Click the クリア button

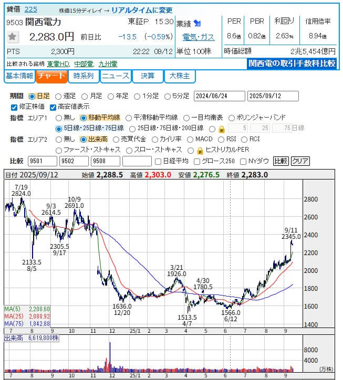(x=300, y=161)
